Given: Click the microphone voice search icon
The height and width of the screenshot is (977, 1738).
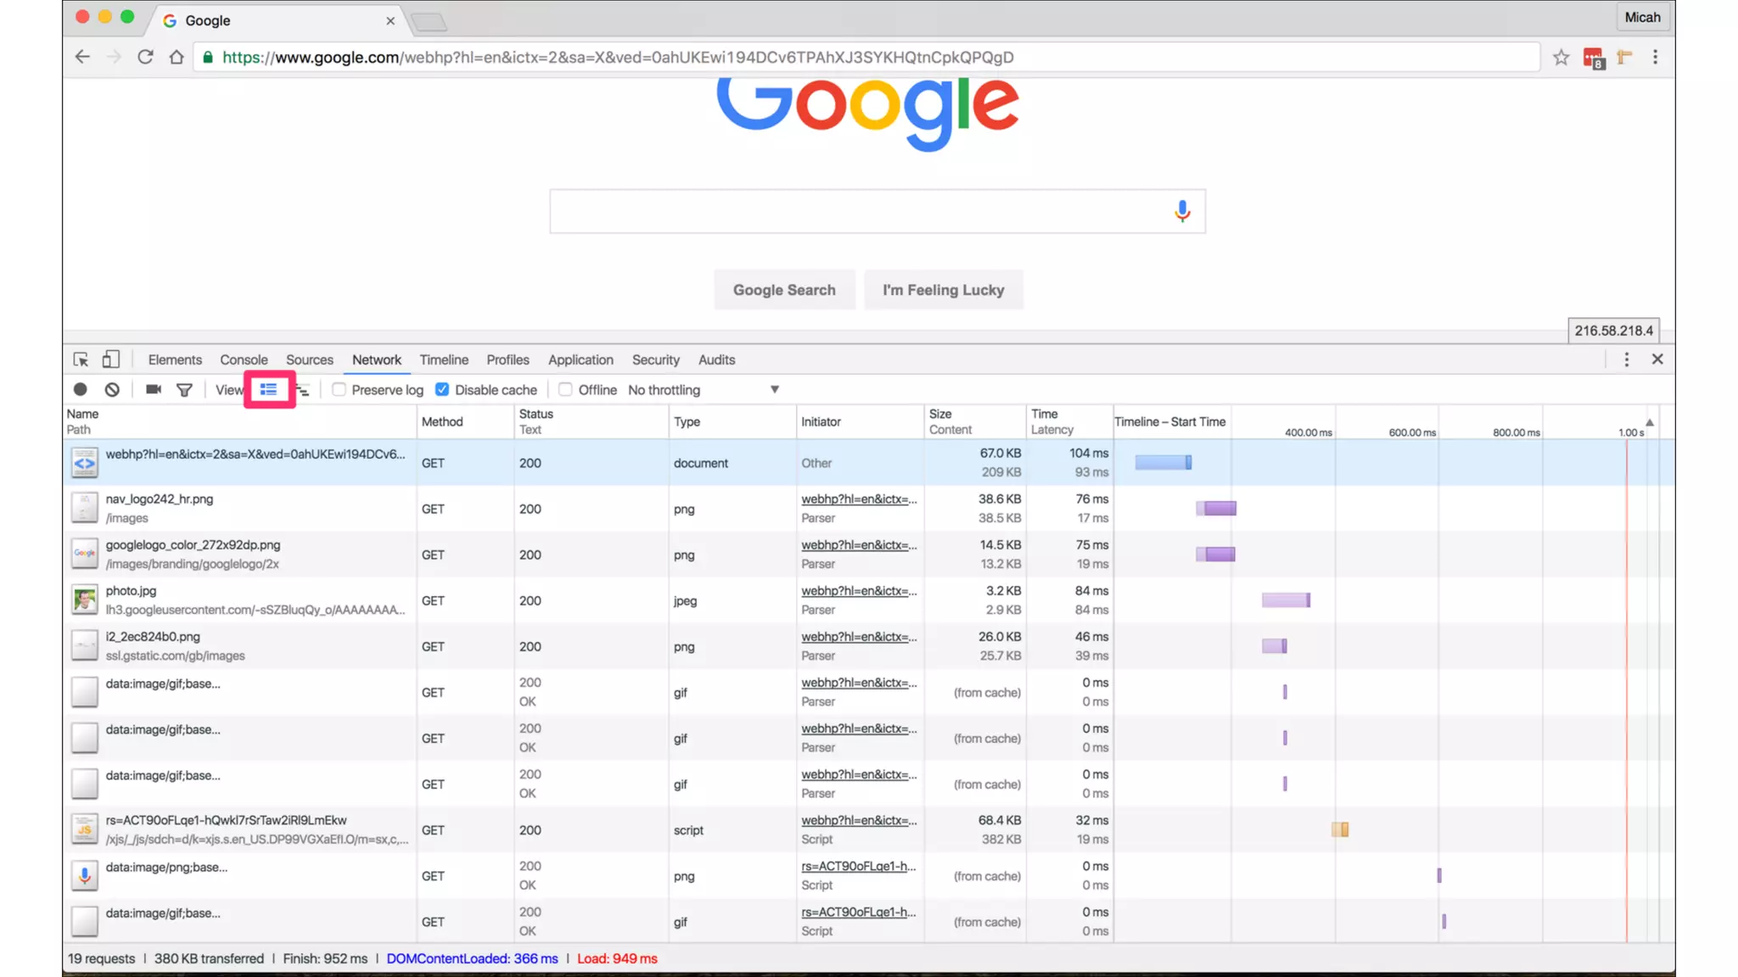Looking at the screenshot, I should (x=1181, y=211).
